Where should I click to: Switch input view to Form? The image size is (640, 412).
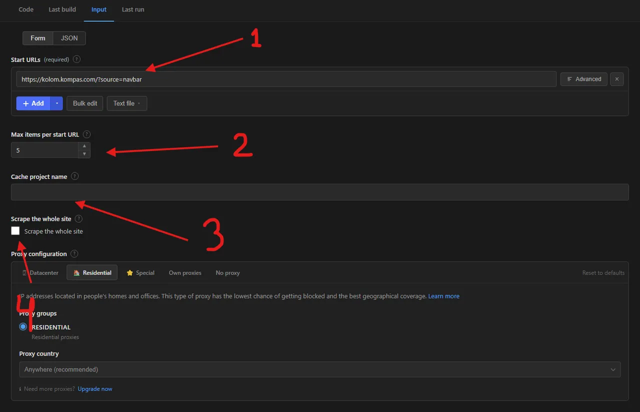tap(38, 38)
